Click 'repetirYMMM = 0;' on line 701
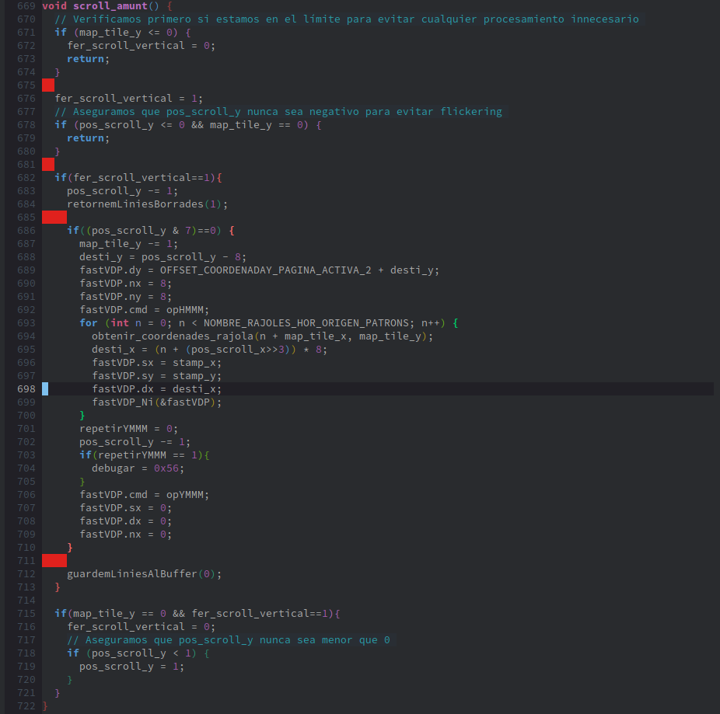The width and height of the screenshot is (720, 714). pos(128,429)
